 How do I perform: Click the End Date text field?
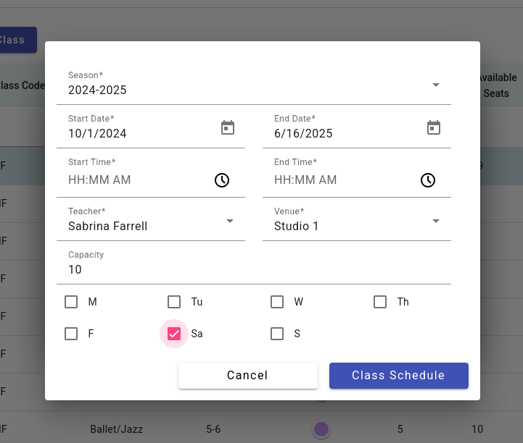pyautogui.click(x=341, y=134)
